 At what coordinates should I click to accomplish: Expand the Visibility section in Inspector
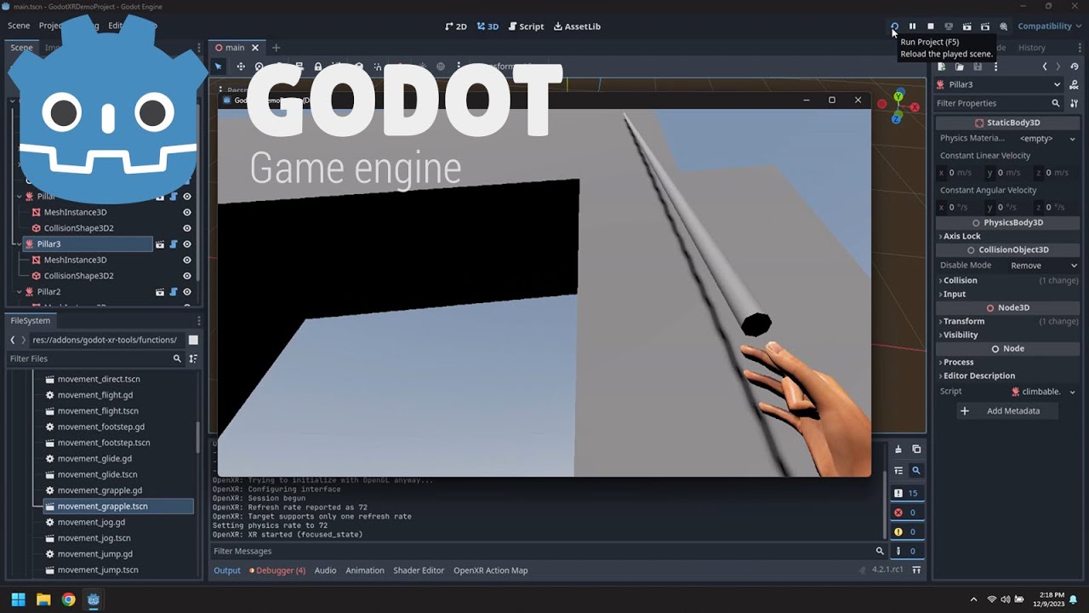959,335
